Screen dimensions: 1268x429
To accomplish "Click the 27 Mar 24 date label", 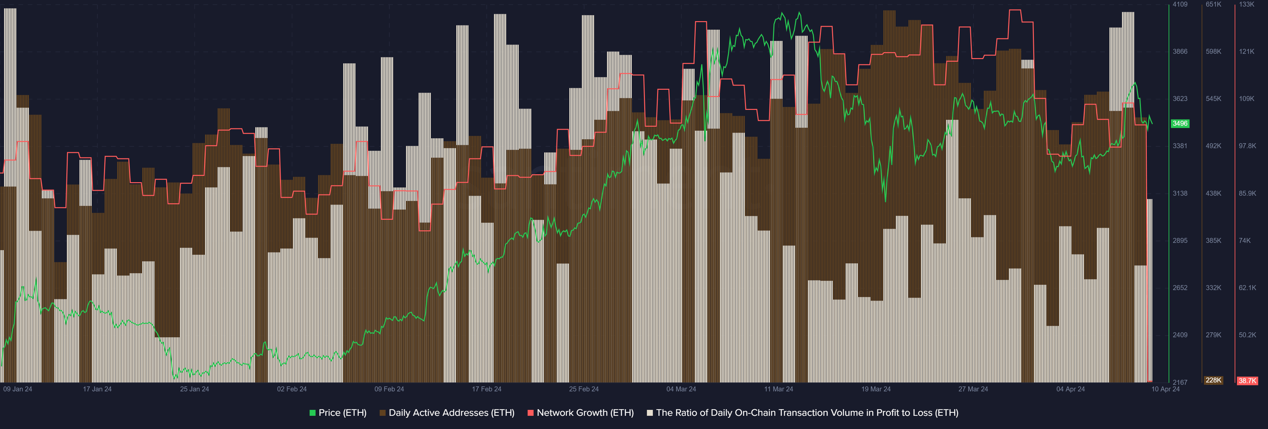I will click(x=973, y=389).
